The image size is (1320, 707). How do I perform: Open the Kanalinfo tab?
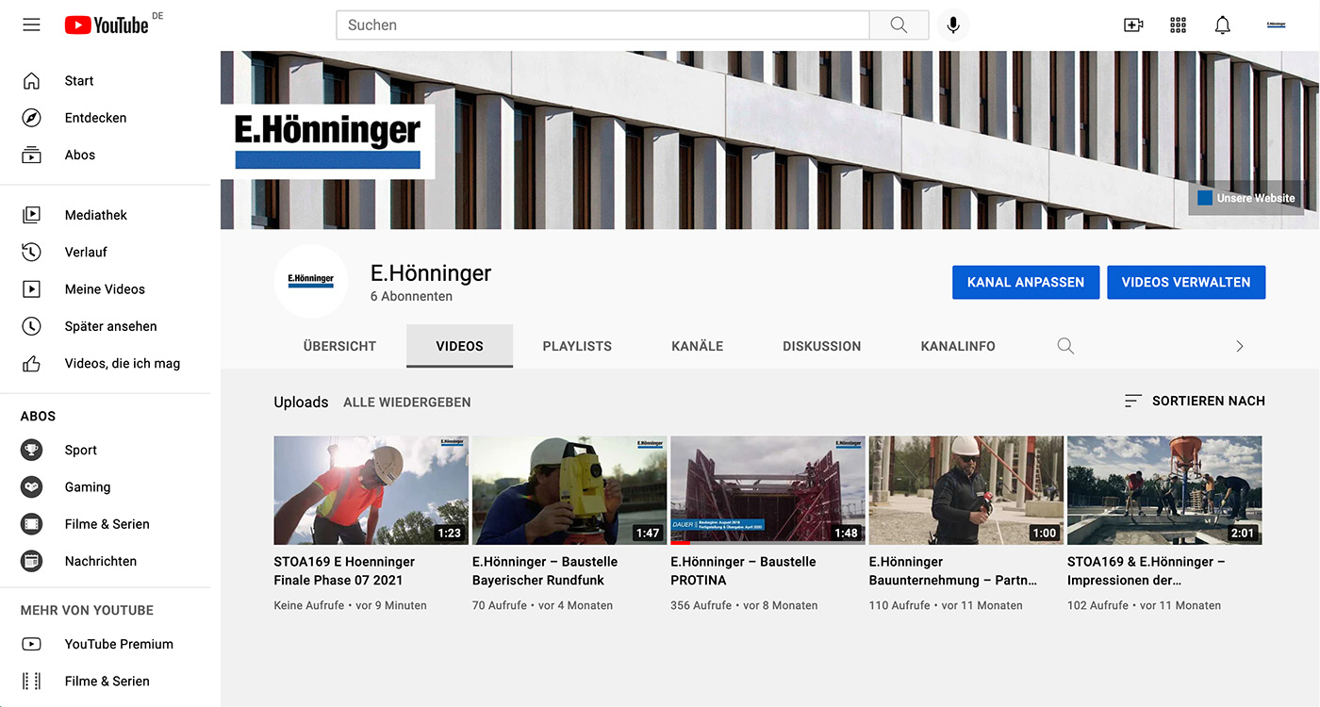[958, 346]
